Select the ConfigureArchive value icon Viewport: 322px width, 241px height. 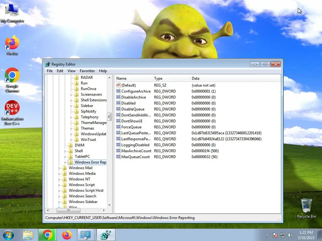coord(118,91)
